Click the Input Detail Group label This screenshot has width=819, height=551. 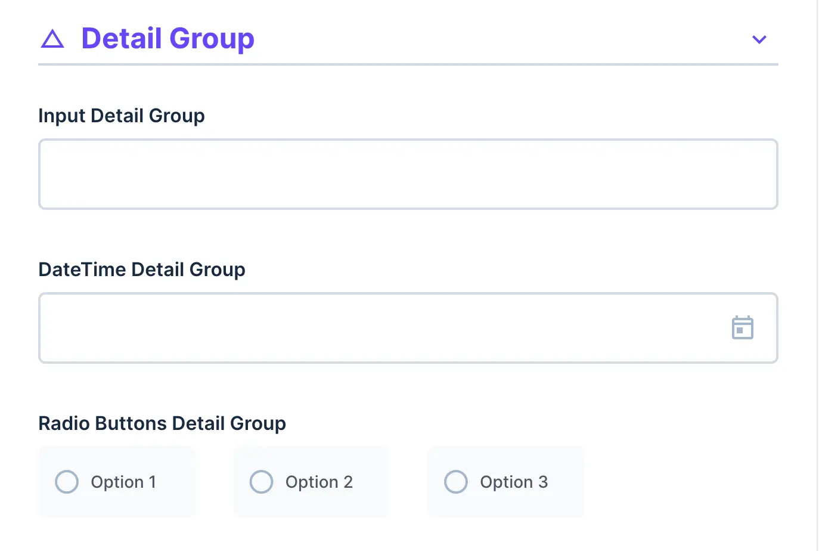tap(121, 116)
